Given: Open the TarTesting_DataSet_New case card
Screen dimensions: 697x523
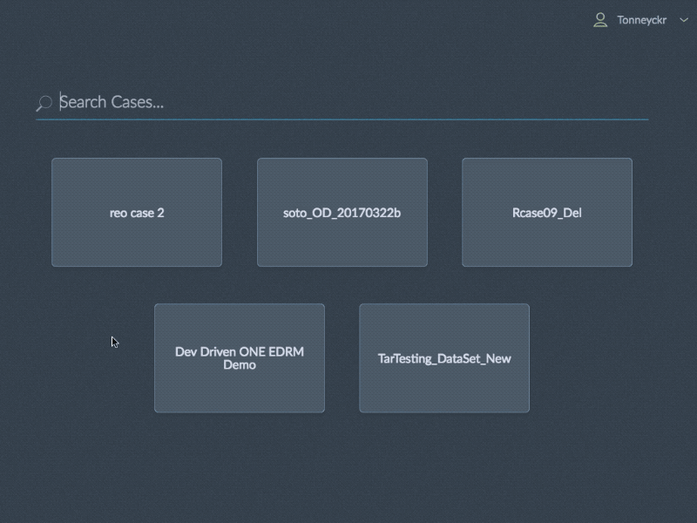Looking at the screenshot, I should (444, 358).
